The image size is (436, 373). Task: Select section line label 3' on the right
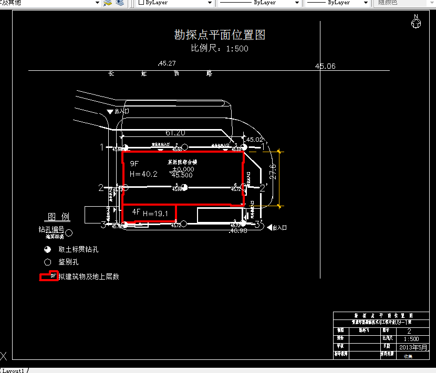click(x=259, y=224)
